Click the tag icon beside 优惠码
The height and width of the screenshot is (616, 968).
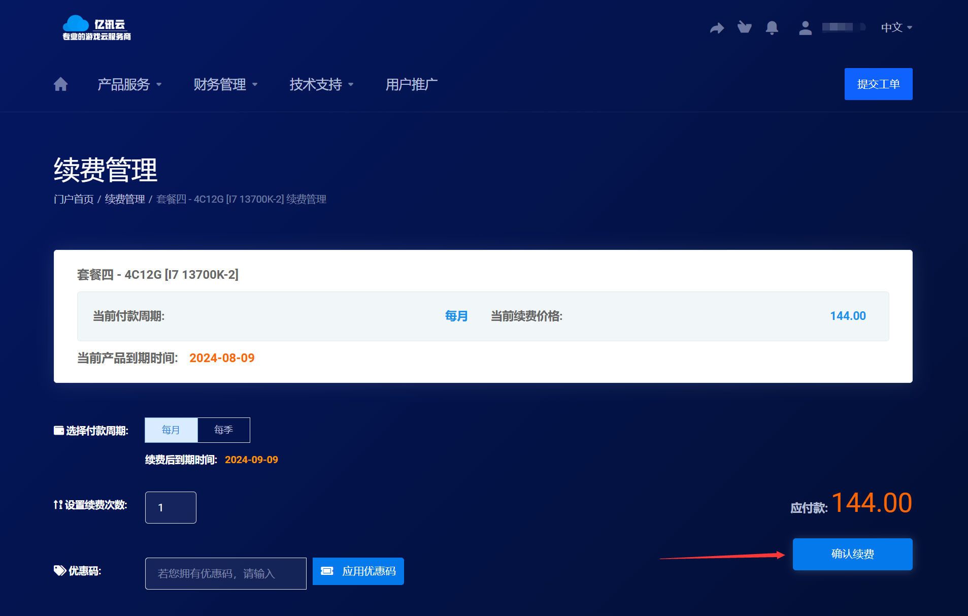[x=60, y=570]
